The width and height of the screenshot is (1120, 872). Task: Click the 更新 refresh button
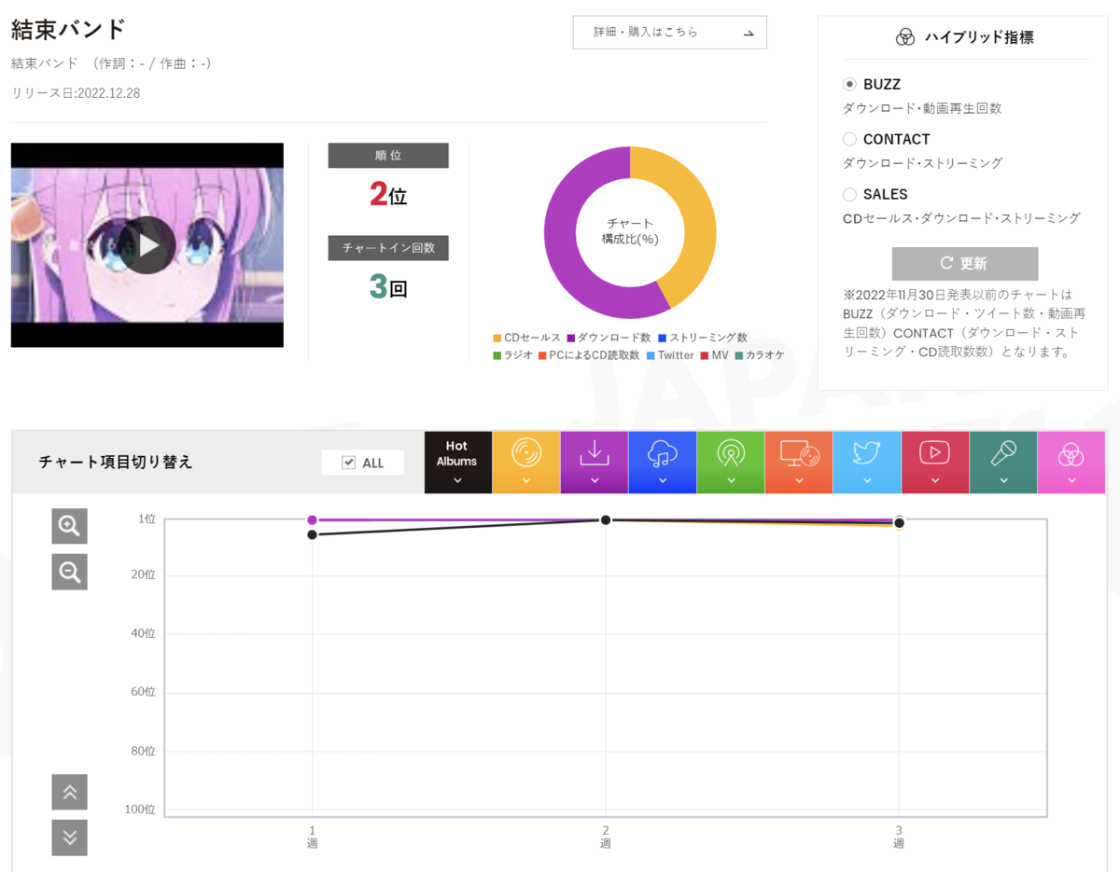965,264
